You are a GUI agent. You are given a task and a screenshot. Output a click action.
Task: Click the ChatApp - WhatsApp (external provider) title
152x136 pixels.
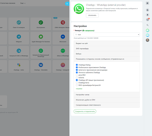106,5
